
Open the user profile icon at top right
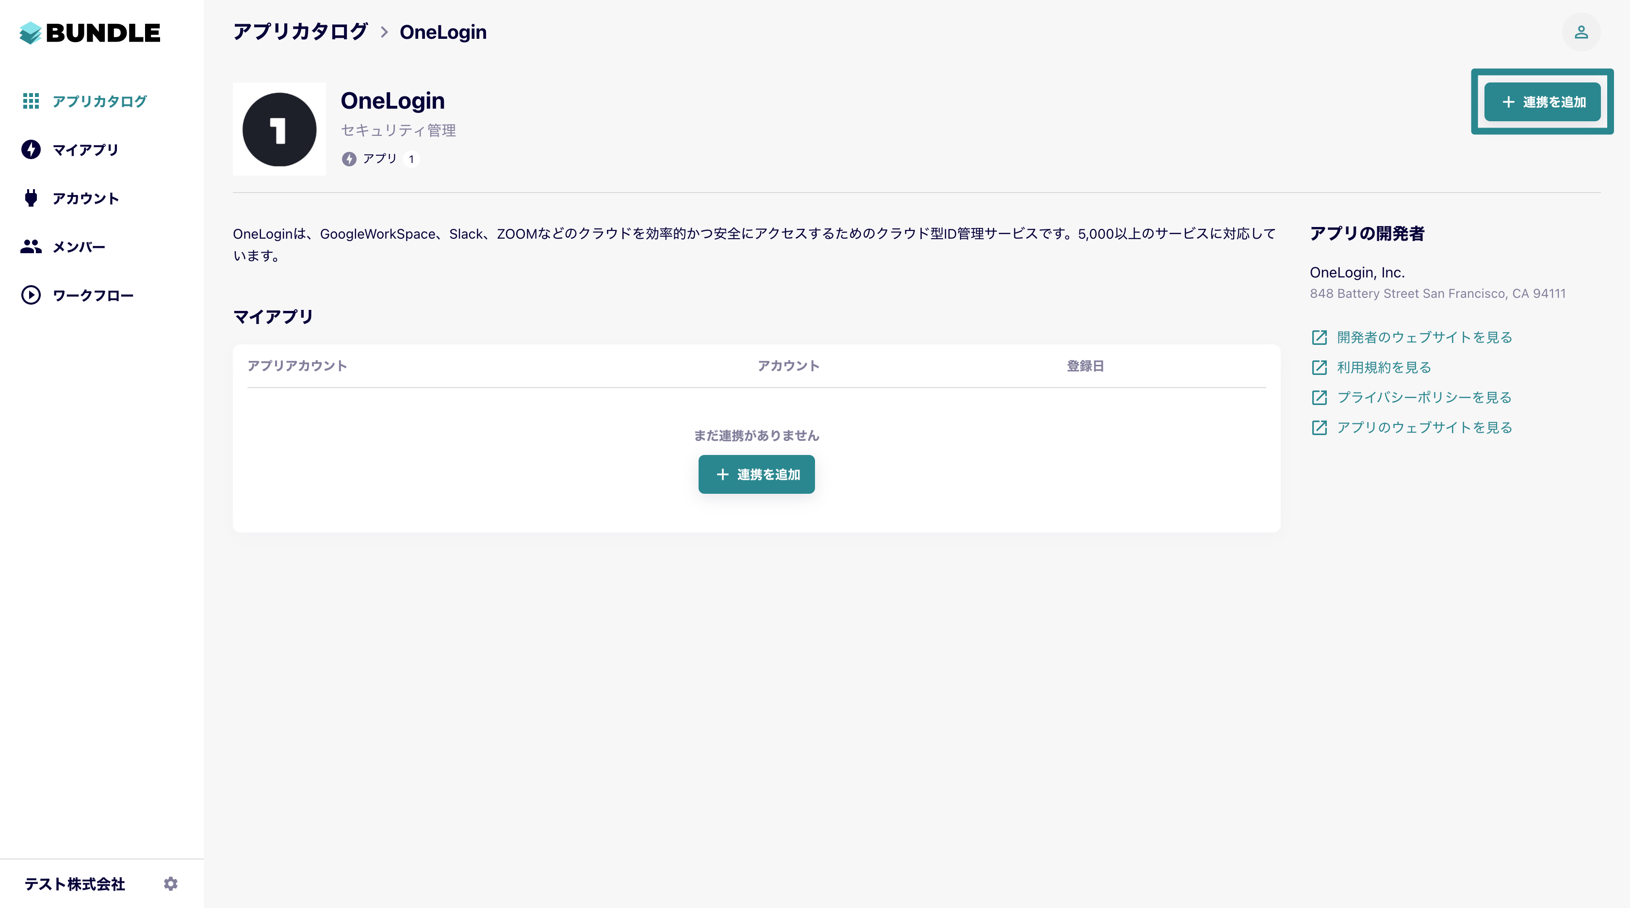[x=1581, y=32]
